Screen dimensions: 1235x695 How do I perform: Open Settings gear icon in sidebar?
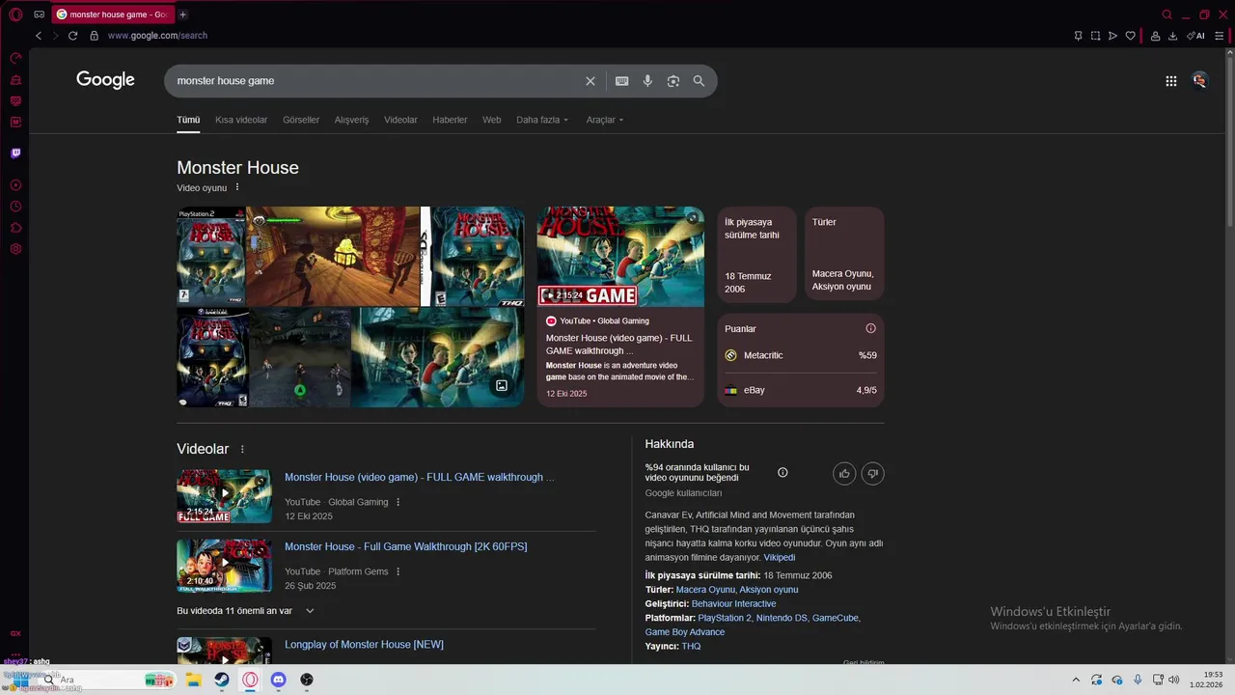coord(15,249)
